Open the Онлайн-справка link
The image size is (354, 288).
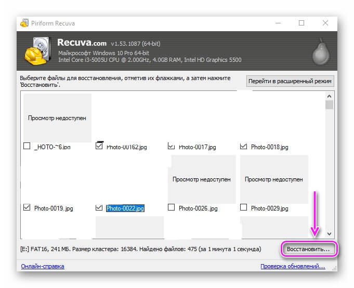point(43,266)
